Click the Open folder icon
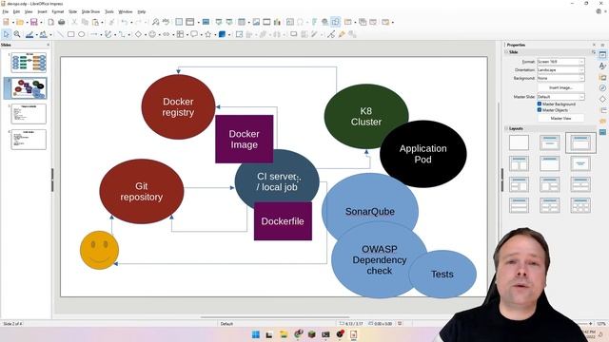The height and width of the screenshot is (342, 609). pyautogui.click(x=20, y=22)
